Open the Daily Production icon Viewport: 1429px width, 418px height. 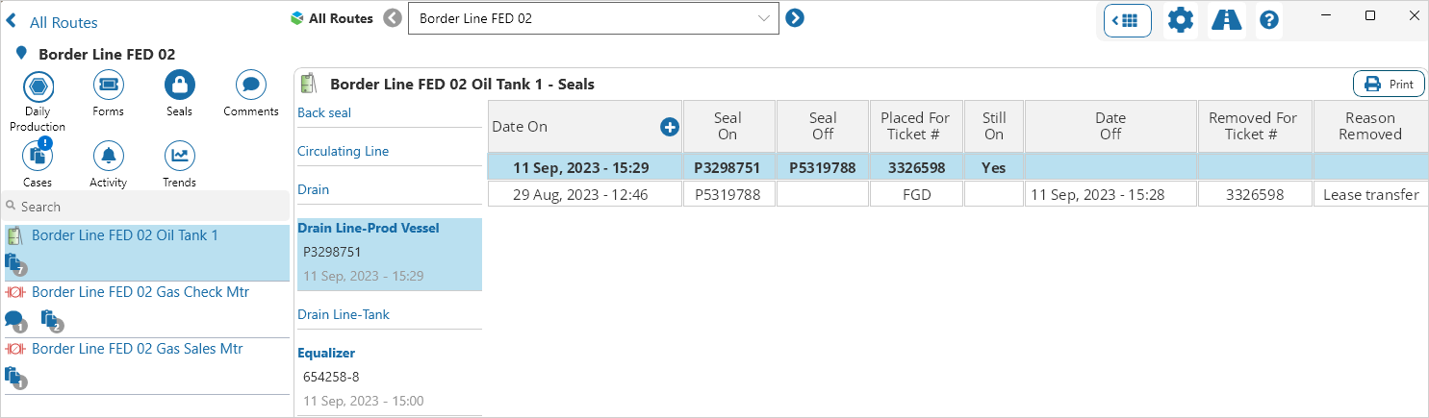38,86
